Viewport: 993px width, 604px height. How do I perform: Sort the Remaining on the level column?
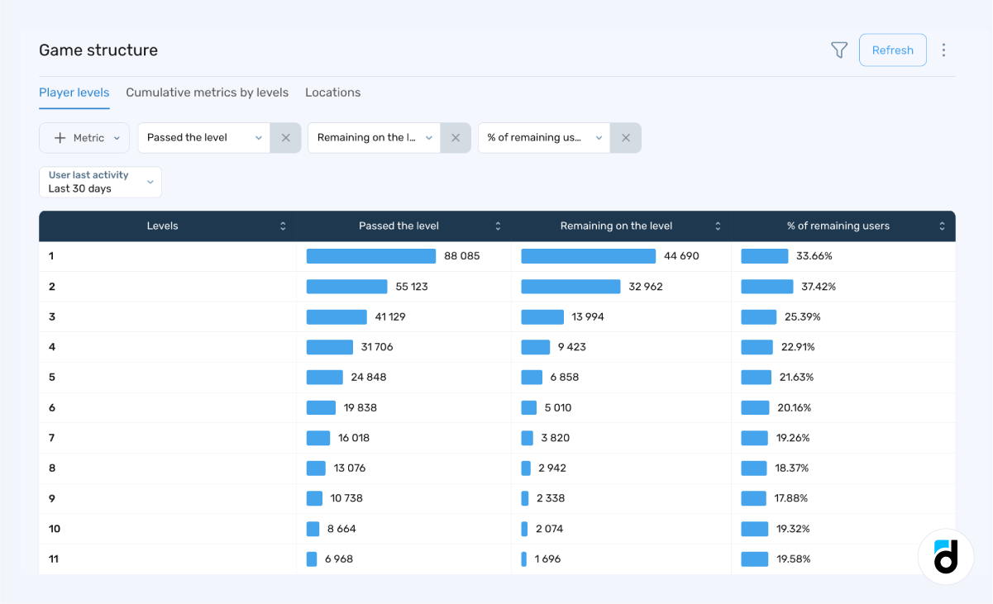point(718,226)
